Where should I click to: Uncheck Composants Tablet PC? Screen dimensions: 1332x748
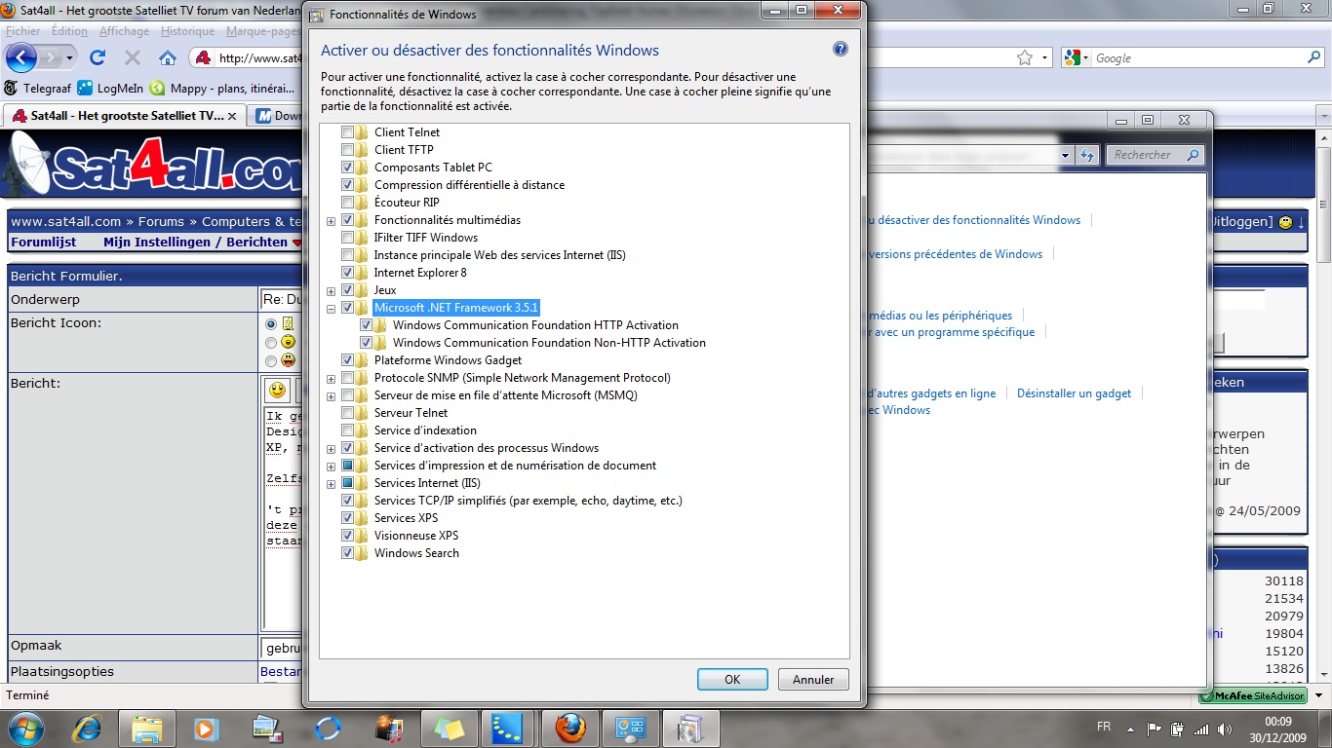[x=347, y=168]
